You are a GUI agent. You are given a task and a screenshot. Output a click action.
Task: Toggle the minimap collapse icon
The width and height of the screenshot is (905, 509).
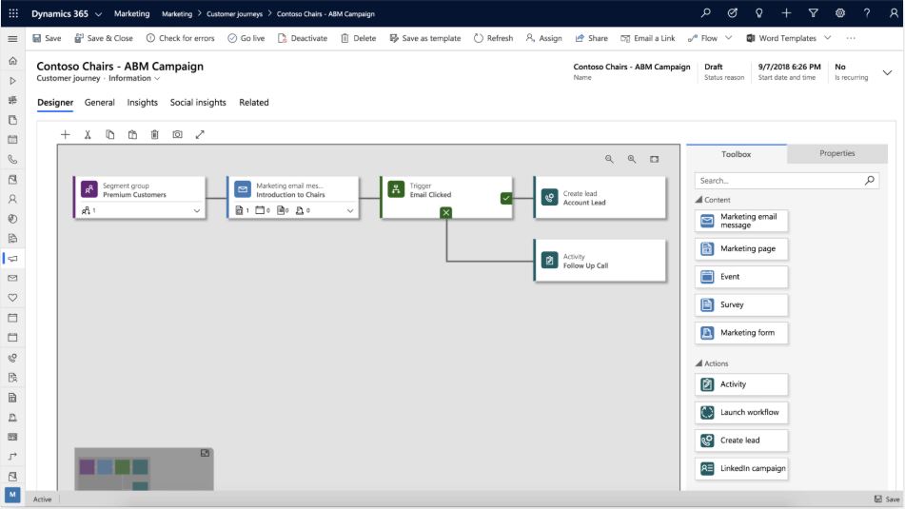tap(205, 453)
